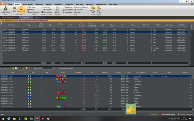194x121 pixels.
Task: Switch to the Graph side view
Action: click(x=192, y=35)
